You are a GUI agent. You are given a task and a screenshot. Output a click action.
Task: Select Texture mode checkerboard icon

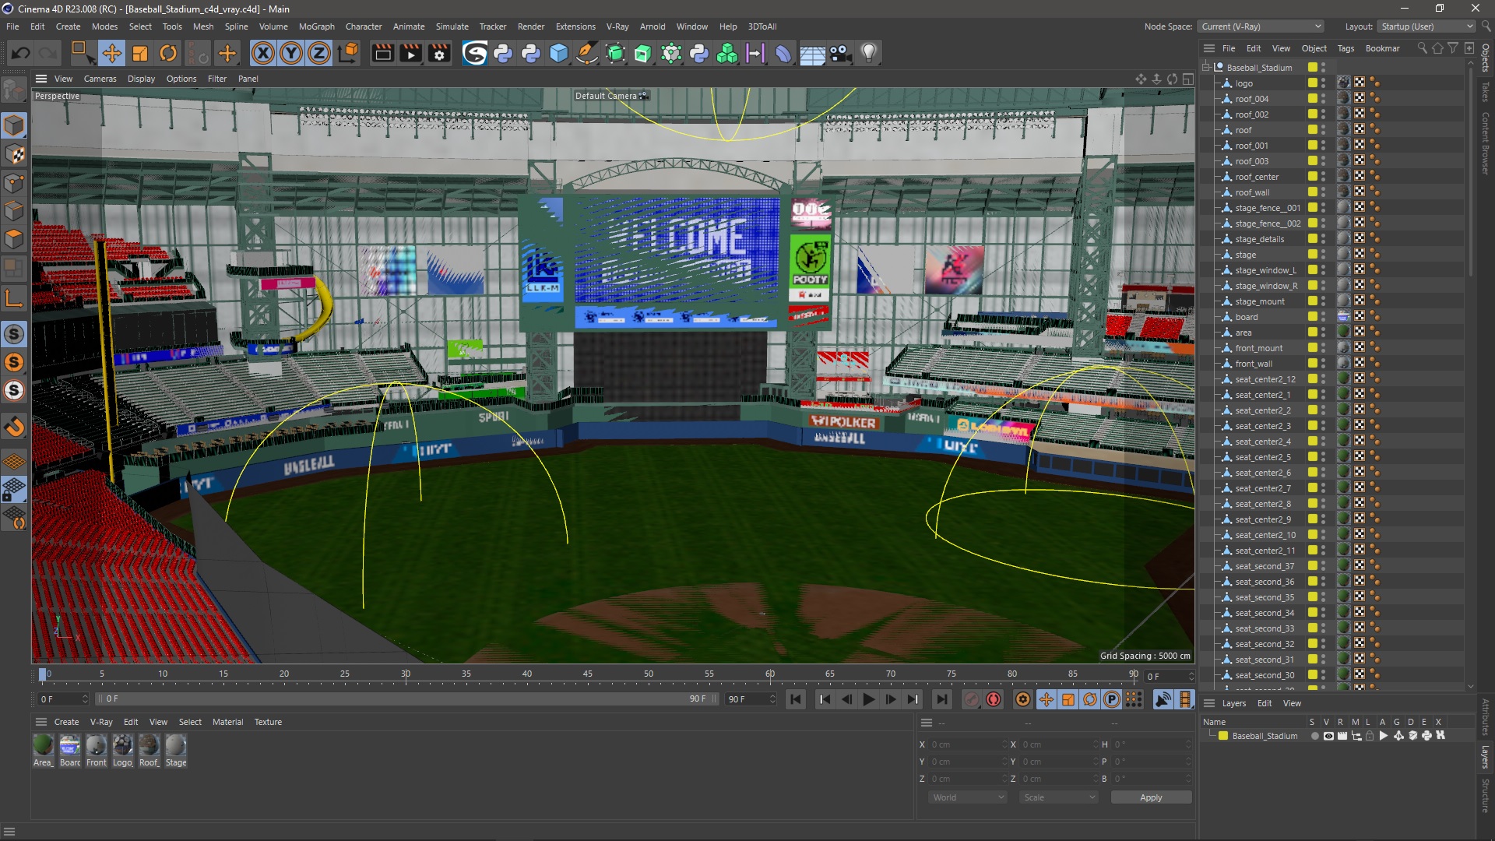[x=14, y=154]
